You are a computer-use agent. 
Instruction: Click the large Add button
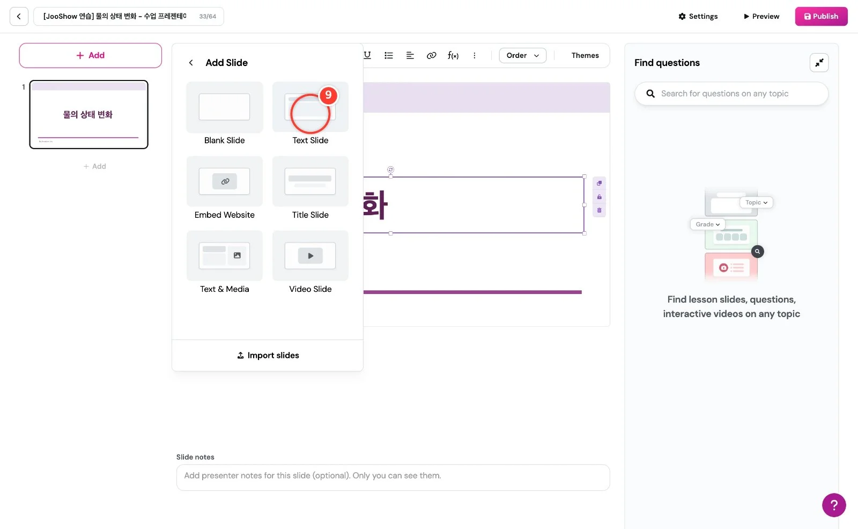point(91,55)
